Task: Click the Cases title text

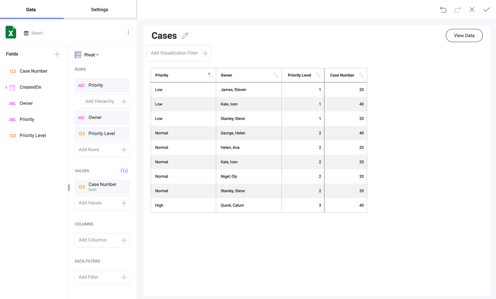Action: [x=164, y=35]
